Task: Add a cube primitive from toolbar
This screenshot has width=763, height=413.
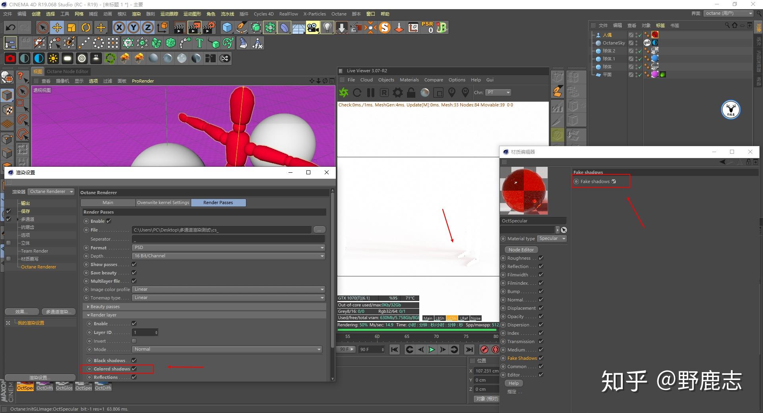Action: coord(227,27)
